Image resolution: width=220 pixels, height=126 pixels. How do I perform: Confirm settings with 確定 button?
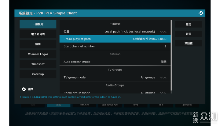click(189, 24)
